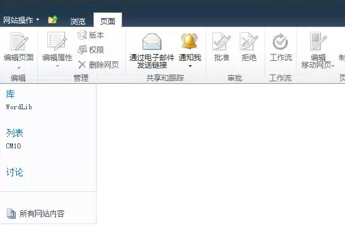This screenshot has width=345, height=226.
Task: Expand the 网站操作 dropdown menu
Action: (21, 20)
